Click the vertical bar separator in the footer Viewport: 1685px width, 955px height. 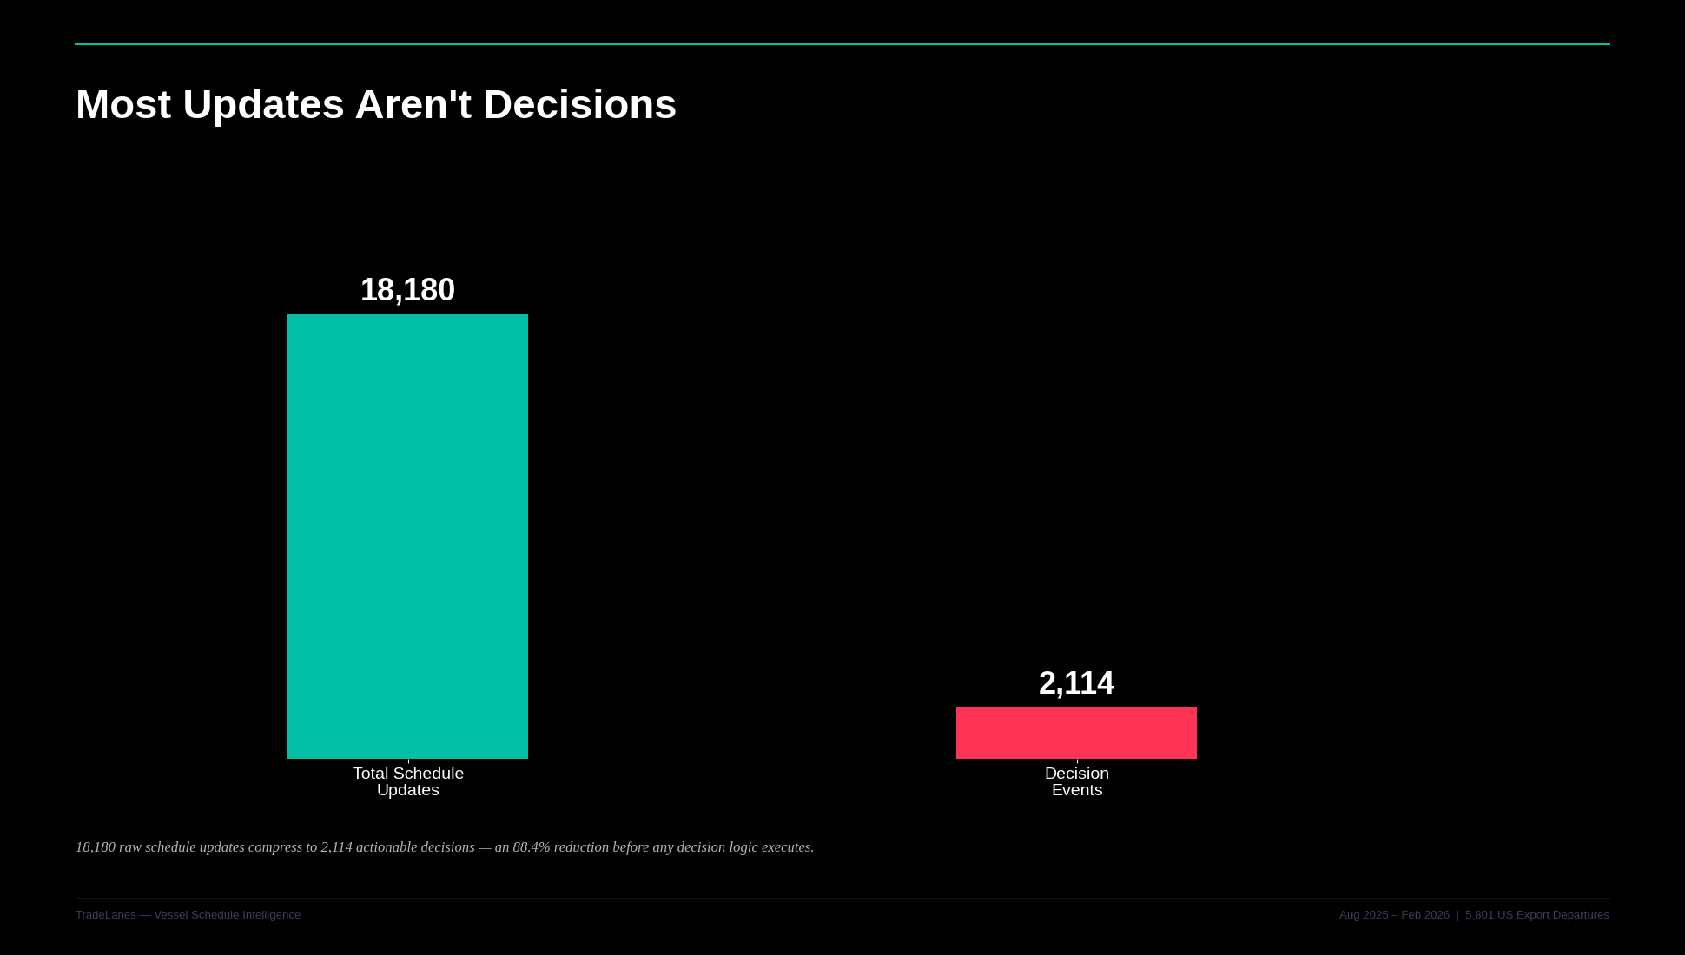point(1457,915)
